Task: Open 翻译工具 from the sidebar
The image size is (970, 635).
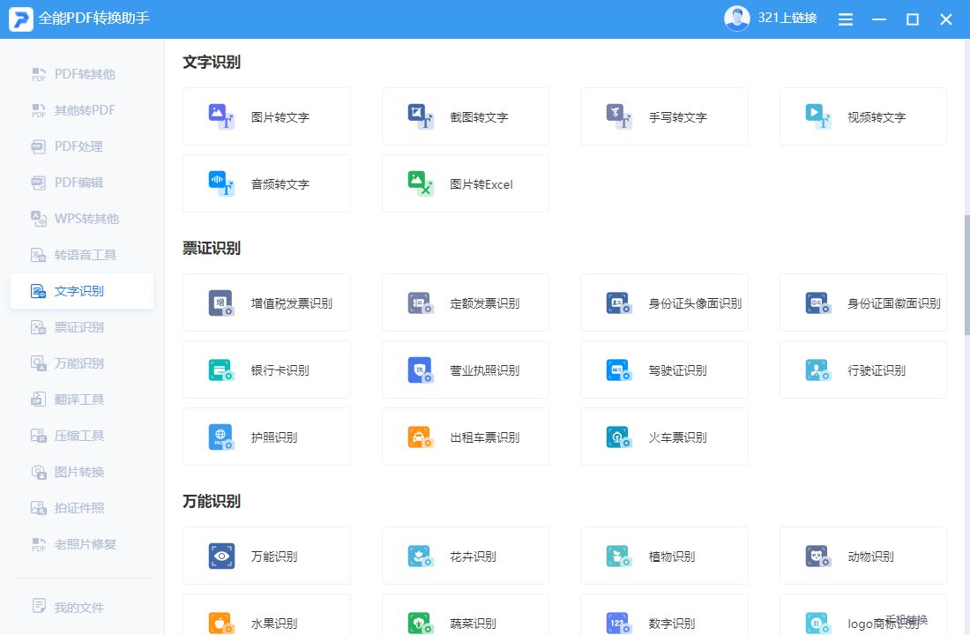Action: pos(82,400)
